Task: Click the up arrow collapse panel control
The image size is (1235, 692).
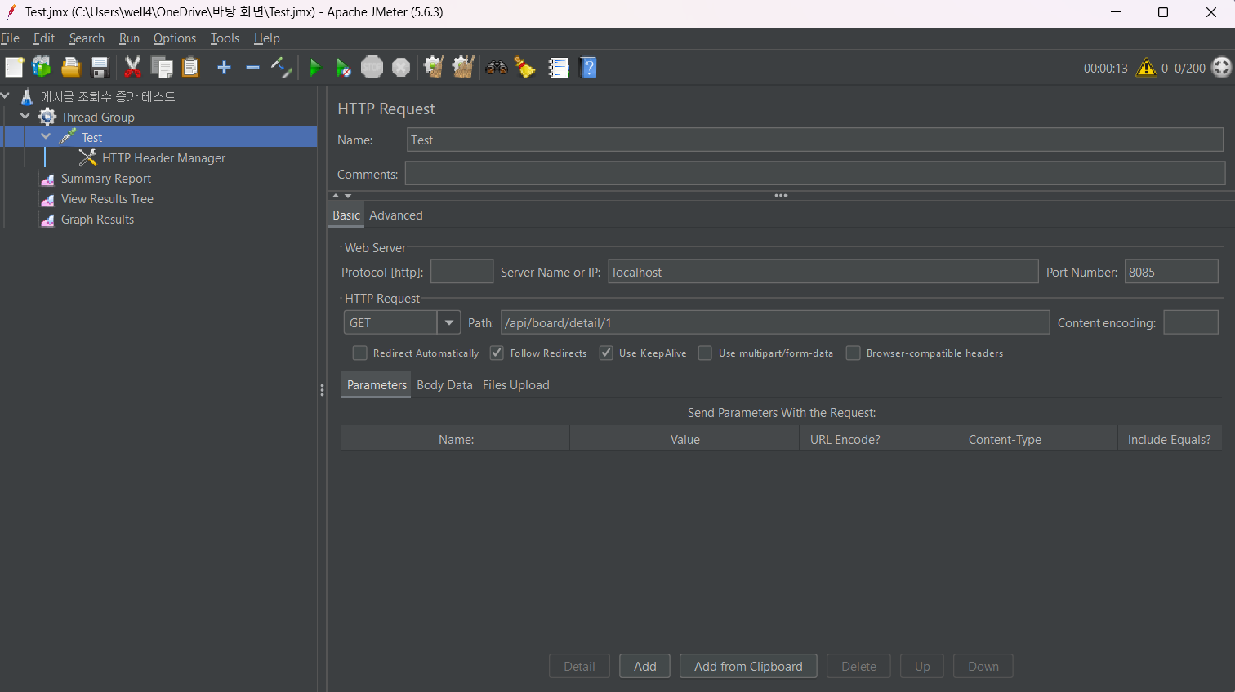Action: [336, 196]
